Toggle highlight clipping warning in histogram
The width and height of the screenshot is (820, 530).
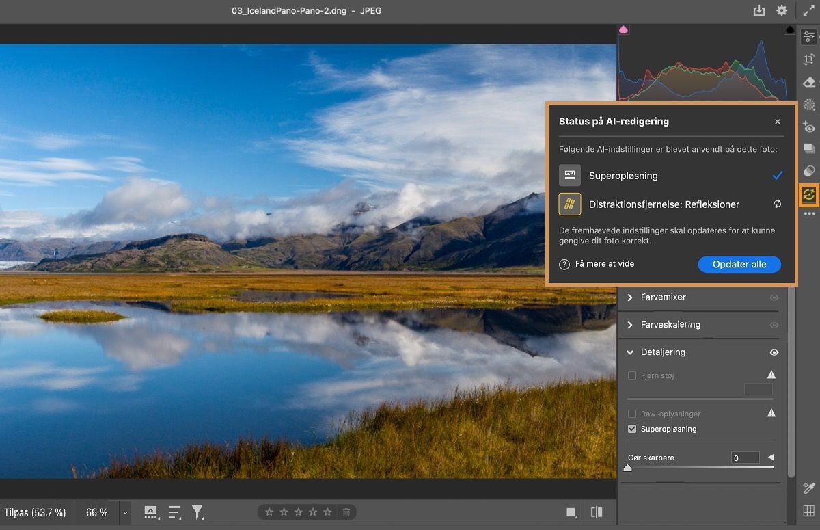pos(790,29)
